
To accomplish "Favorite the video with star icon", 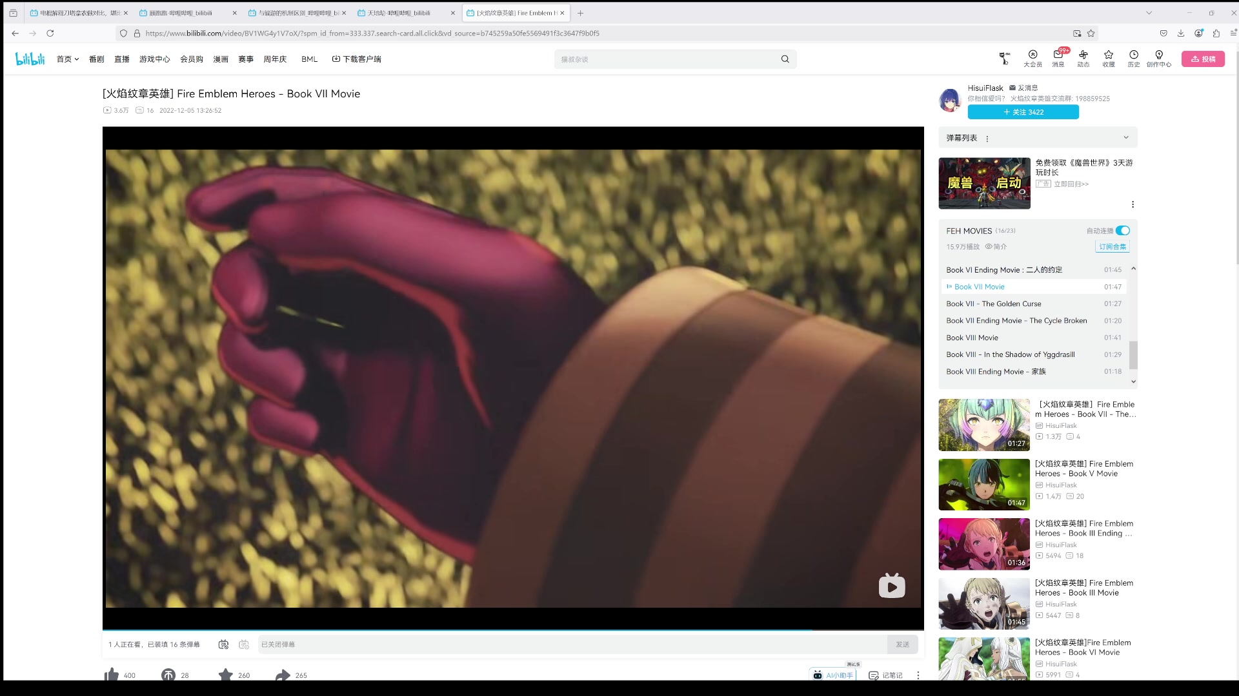I will point(225,675).
